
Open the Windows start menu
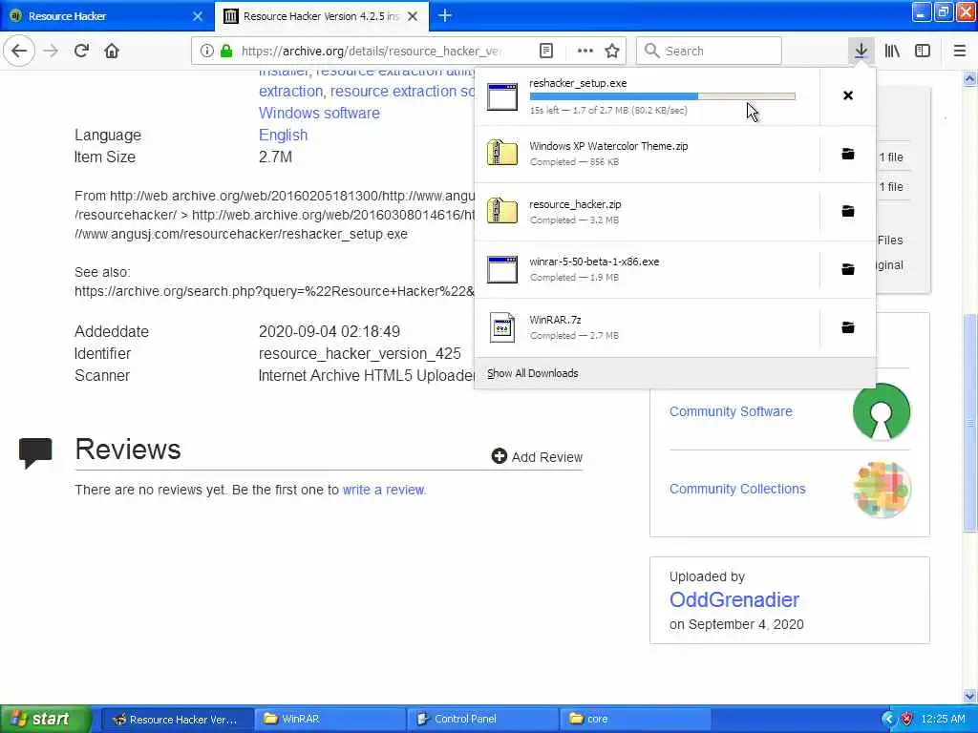(x=45, y=719)
